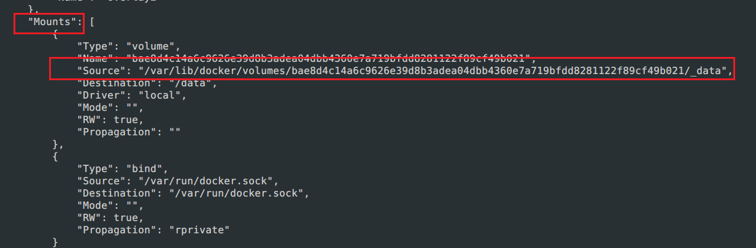Click the opening bracket after Mounts

pos(92,23)
